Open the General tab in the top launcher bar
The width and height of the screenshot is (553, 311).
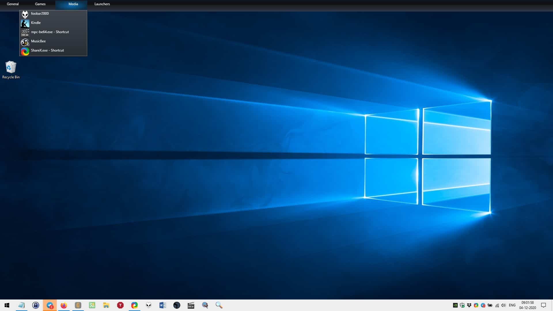pos(13,4)
